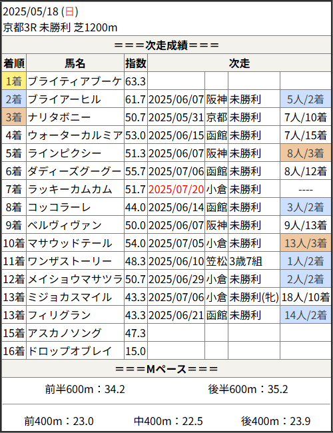Click the 指数 column header
The height and width of the screenshot is (433, 333).
(x=136, y=63)
